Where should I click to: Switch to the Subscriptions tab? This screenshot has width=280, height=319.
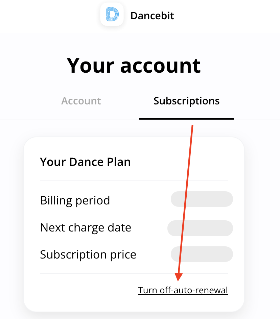click(x=186, y=100)
